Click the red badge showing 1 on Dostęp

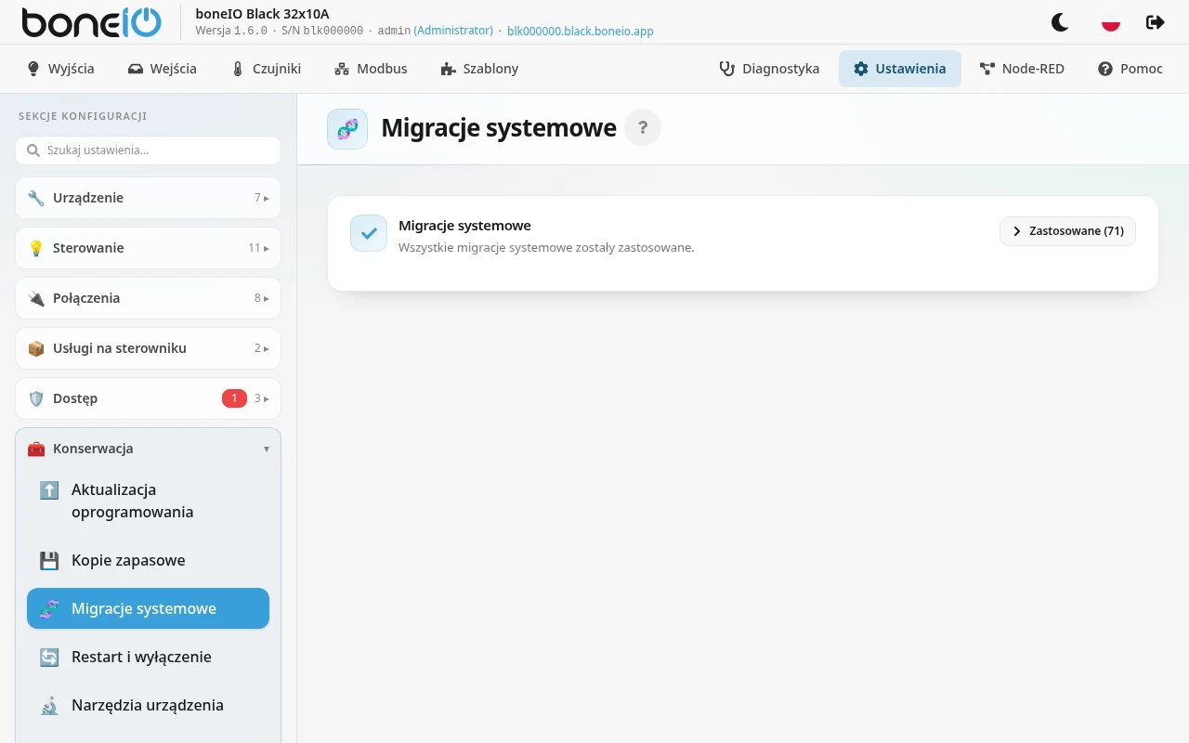[x=234, y=398]
